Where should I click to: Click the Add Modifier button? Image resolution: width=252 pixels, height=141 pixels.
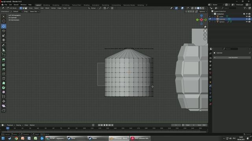click(232, 58)
